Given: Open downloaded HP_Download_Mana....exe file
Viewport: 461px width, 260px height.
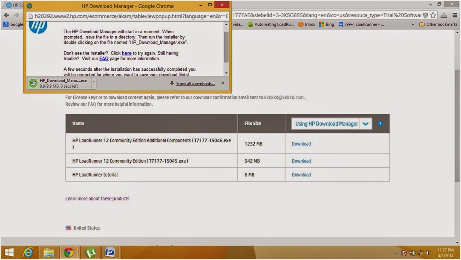Looking at the screenshot, I should [x=59, y=83].
